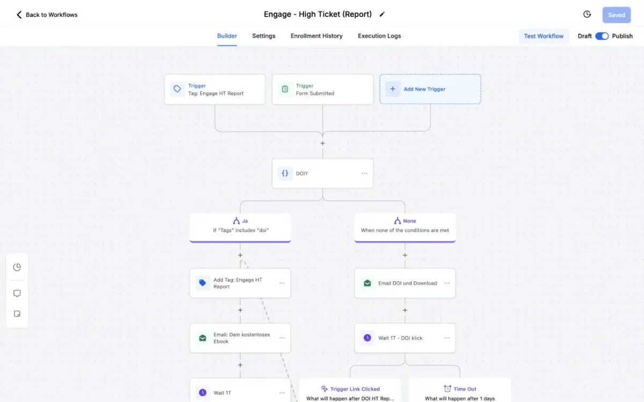Click the DOI? condition curly braces icon
The image size is (644, 402).
tap(285, 174)
